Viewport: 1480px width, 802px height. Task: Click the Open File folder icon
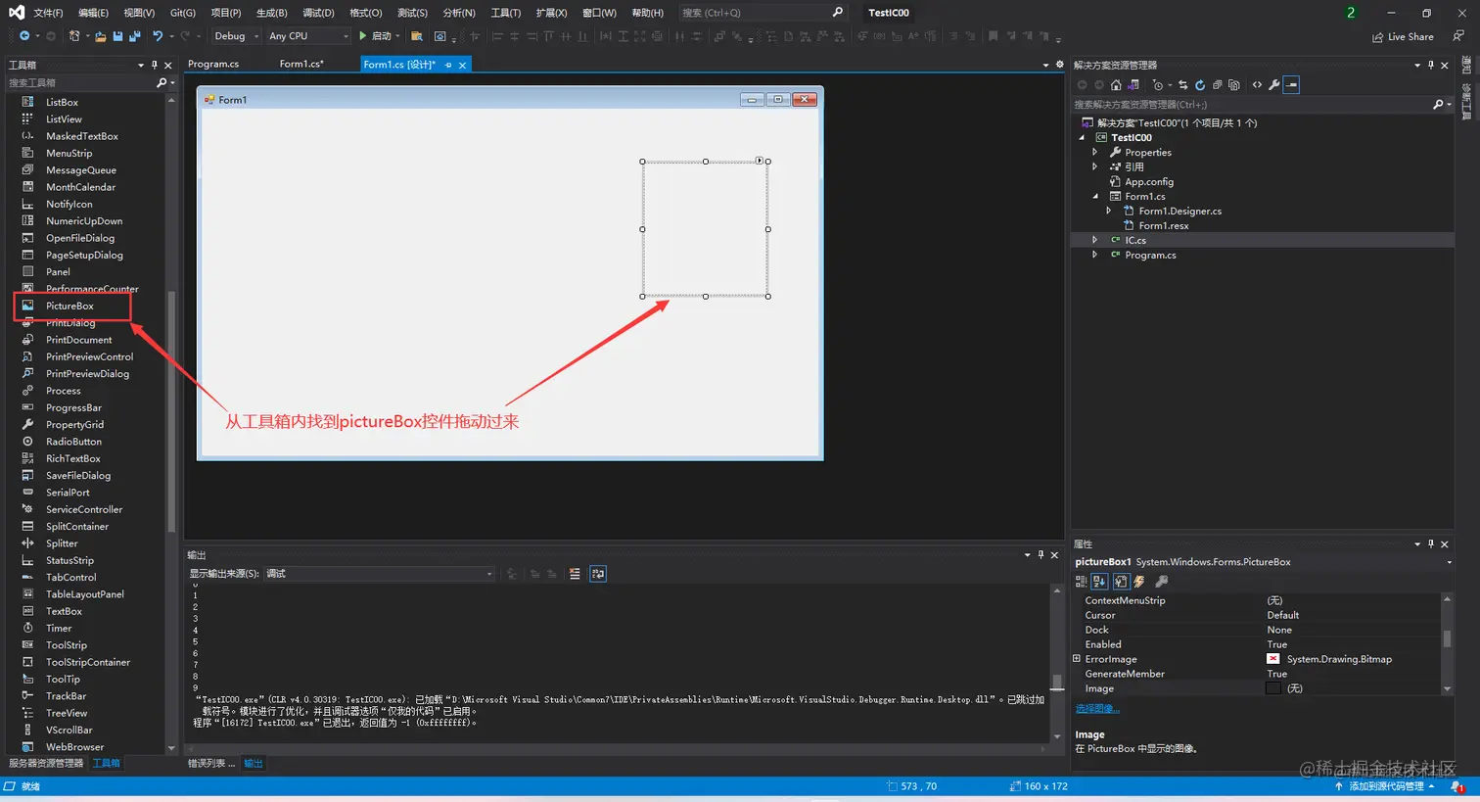101,36
